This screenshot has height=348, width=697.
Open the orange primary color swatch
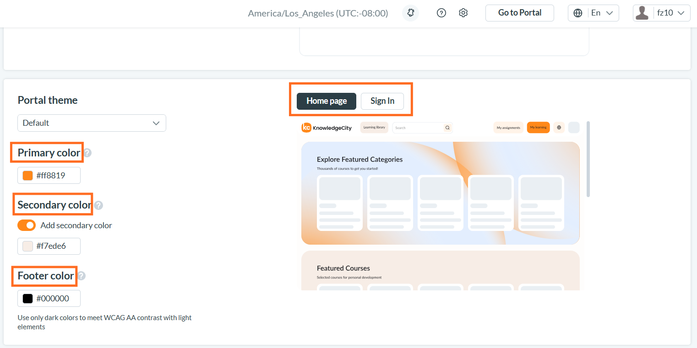28,176
